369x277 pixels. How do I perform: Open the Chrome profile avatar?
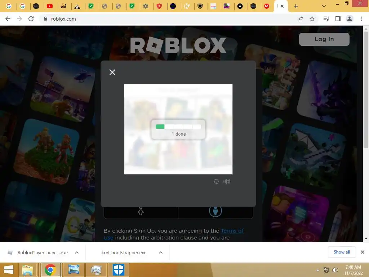click(350, 19)
